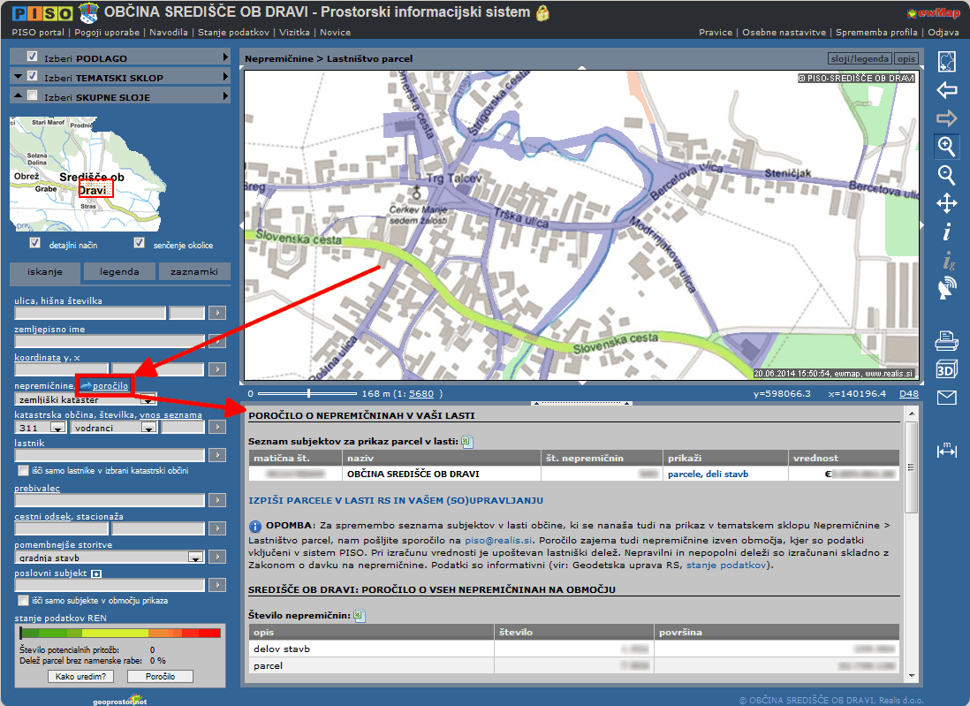970x706 pixels.
Task: Select the distance measurement tool
Action: click(x=946, y=451)
